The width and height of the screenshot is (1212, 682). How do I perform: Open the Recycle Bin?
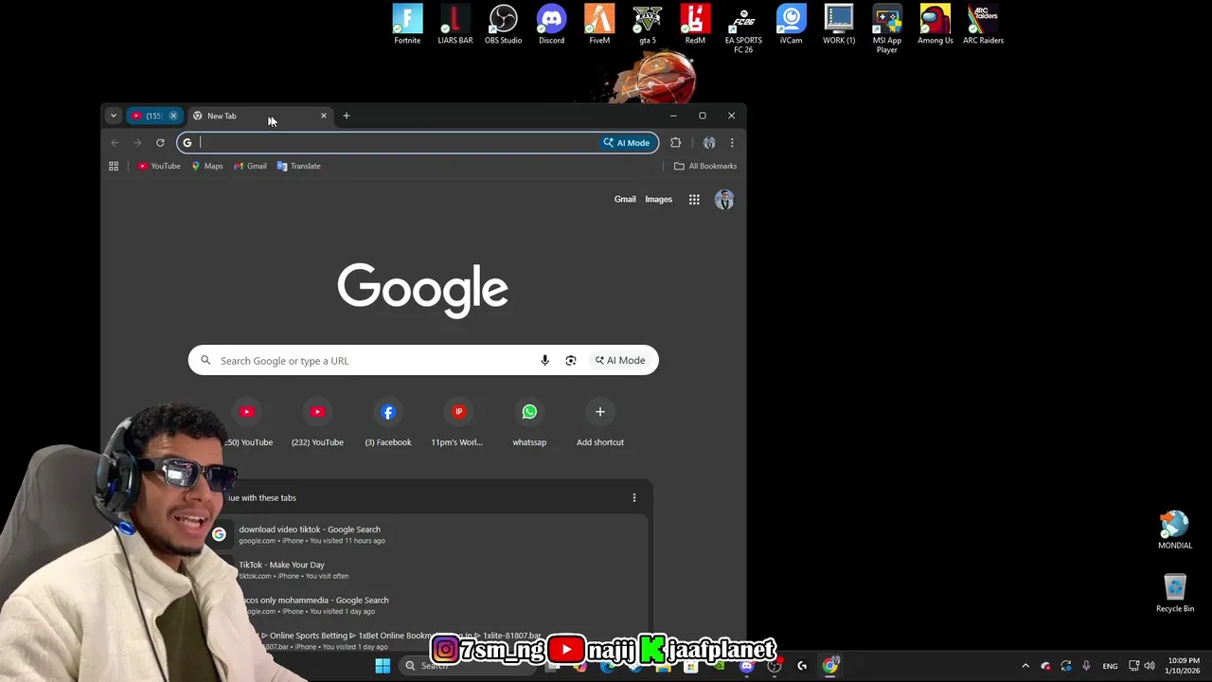[1175, 593]
